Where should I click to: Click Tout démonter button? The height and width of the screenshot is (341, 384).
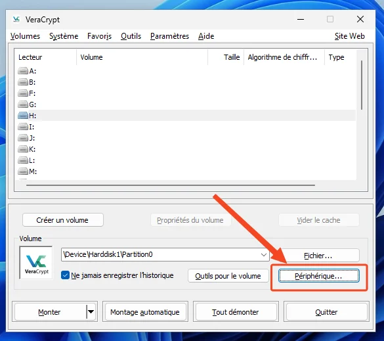tap(236, 312)
